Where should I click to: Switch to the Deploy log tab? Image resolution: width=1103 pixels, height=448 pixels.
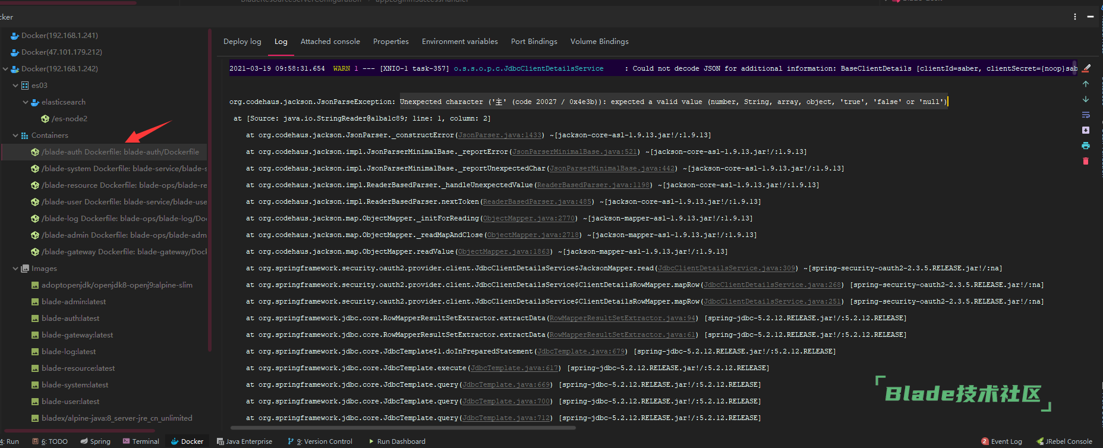click(x=242, y=42)
